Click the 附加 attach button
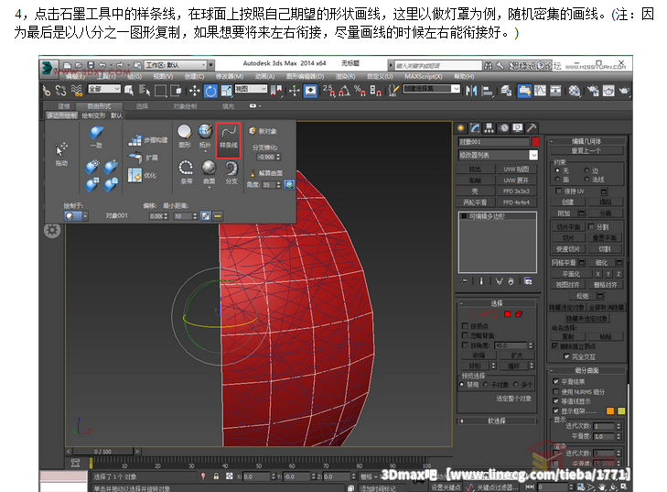This screenshot has height=492, width=667. (x=564, y=213)
